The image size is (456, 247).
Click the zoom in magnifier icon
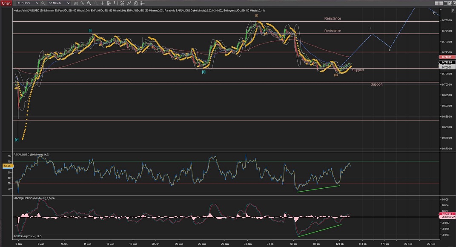89,3
